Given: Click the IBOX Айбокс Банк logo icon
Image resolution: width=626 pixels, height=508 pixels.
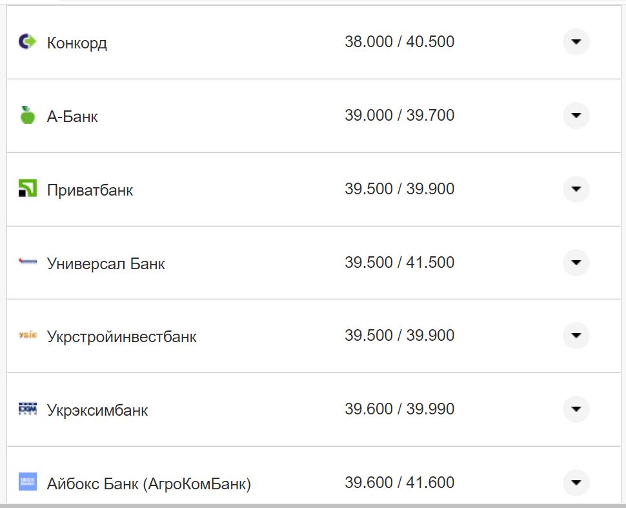Looking at the screenshot, I should point(27,482).
